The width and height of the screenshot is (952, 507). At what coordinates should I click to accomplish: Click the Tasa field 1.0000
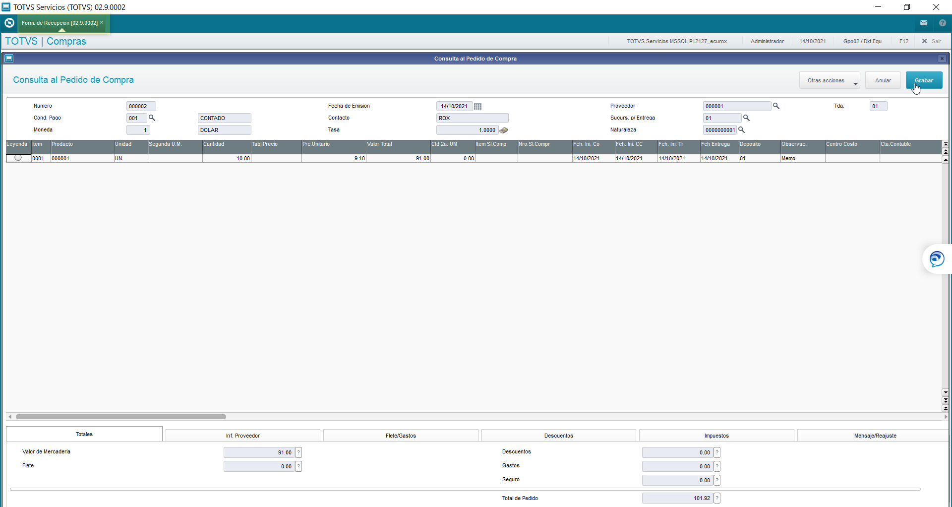pos(467,130)
